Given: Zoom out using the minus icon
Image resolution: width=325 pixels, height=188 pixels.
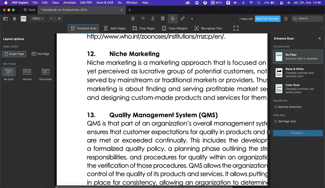Looking at the screenshot, I should (x=51, y=19).
